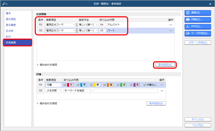Click the パターン作成(C) button
This screenshot has height=131, width=215.
(x=198, y=42)
